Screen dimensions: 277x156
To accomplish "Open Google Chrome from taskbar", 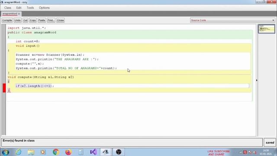I will pos(56,152).
